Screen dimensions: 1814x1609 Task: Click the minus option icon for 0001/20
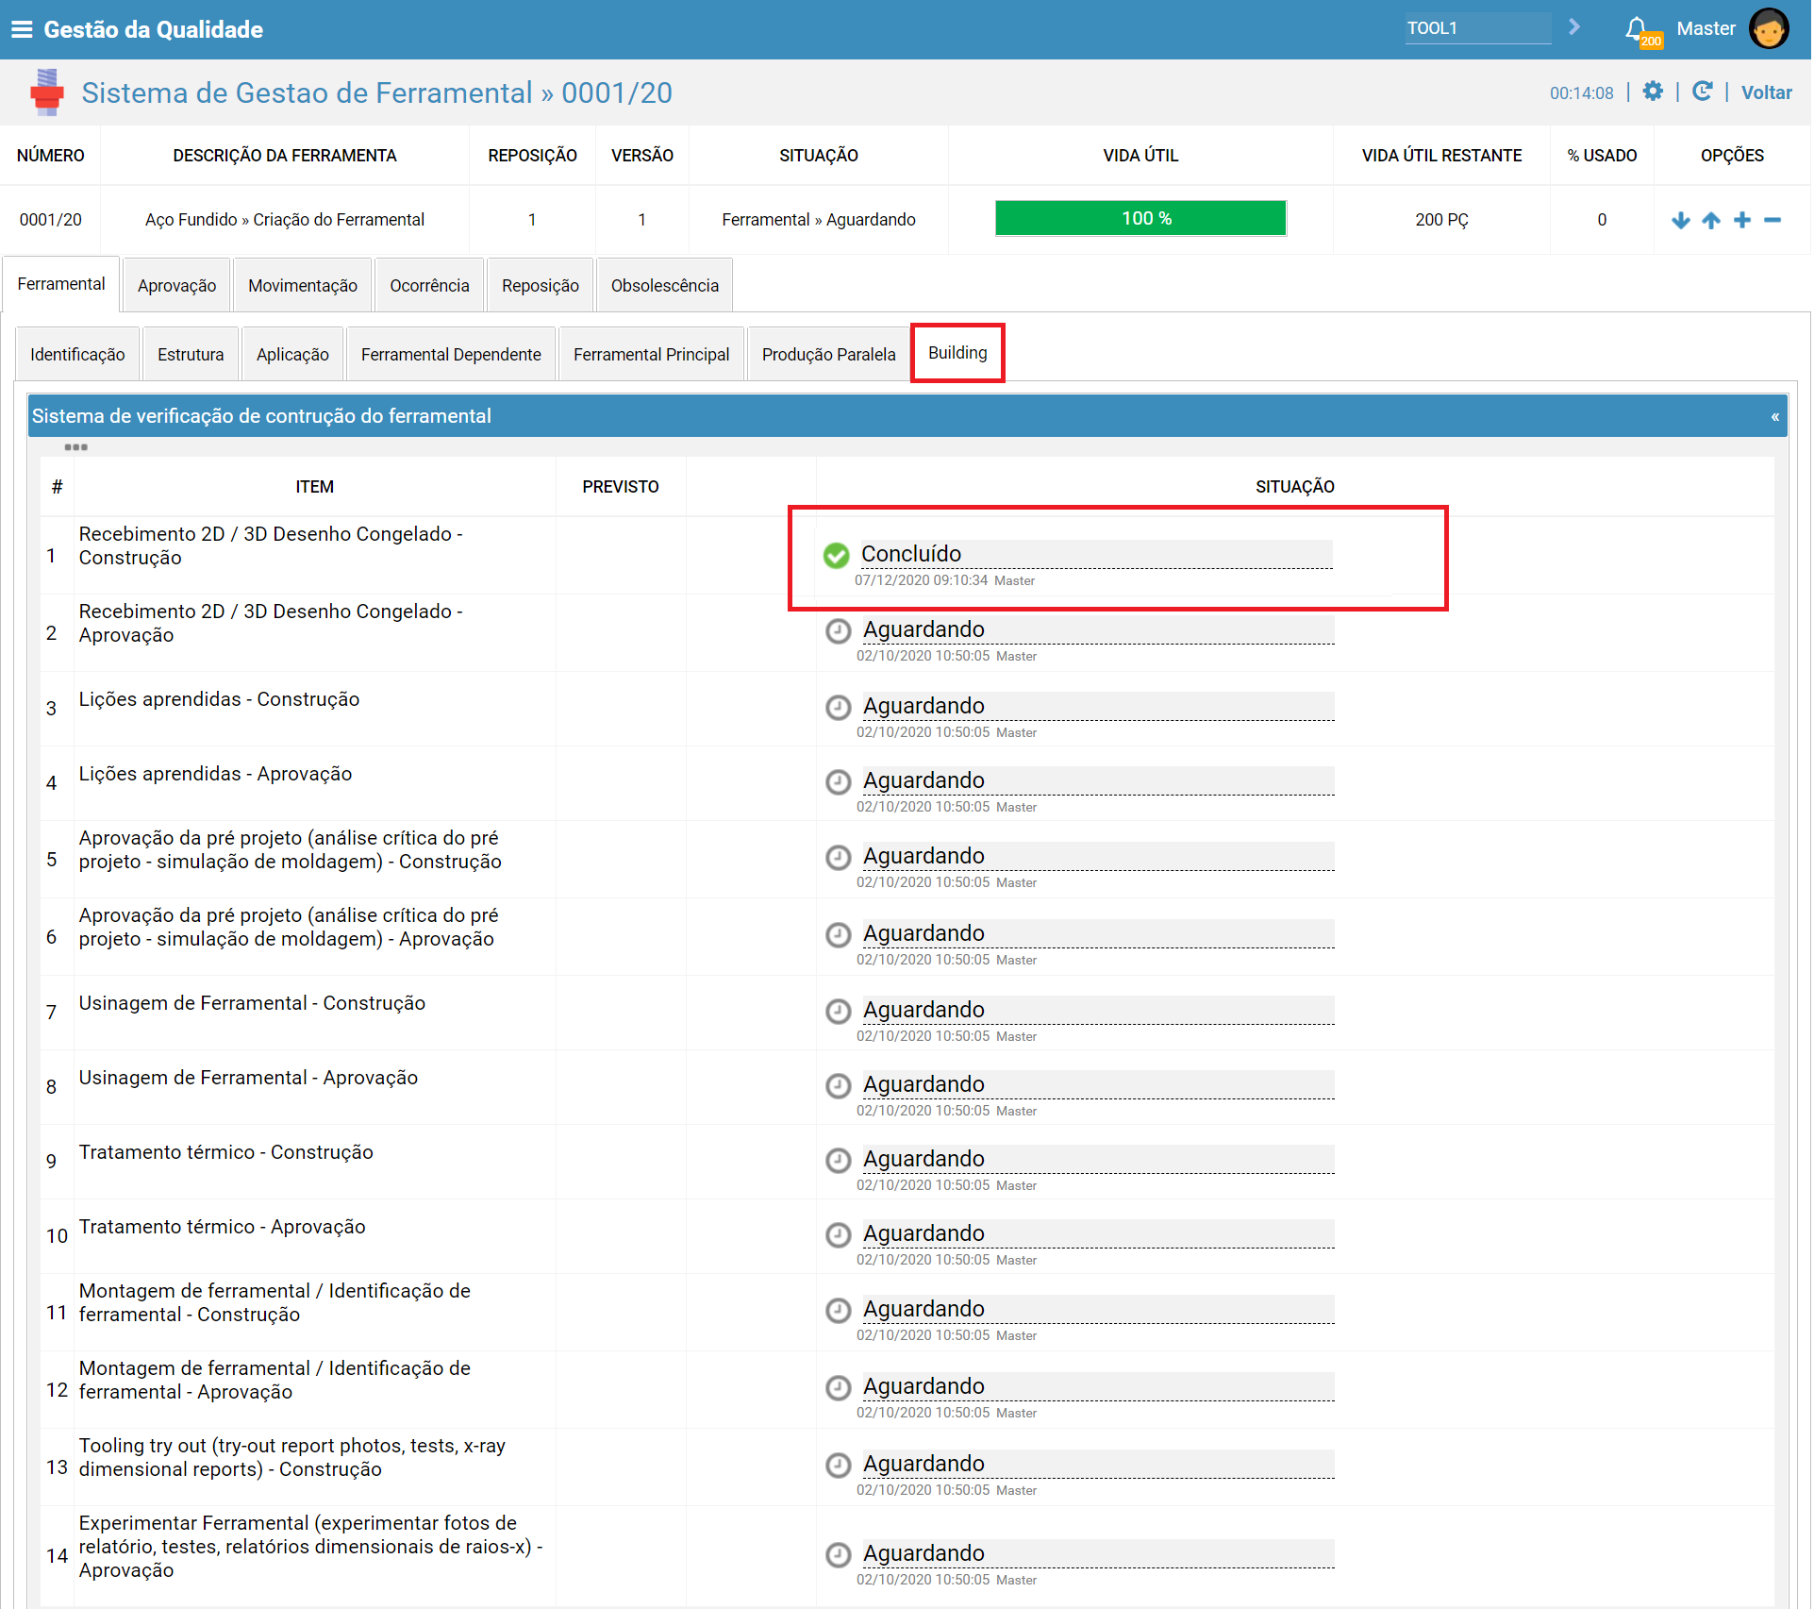[x=1774, y=220]
